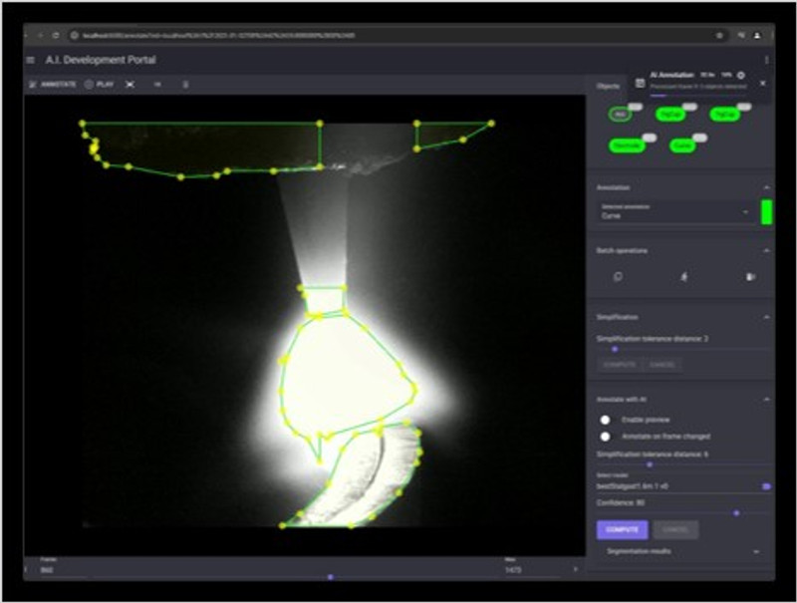This screenshot has height=603, width=797.
Task: Click the Confidence slider handle
Action: 736,513
